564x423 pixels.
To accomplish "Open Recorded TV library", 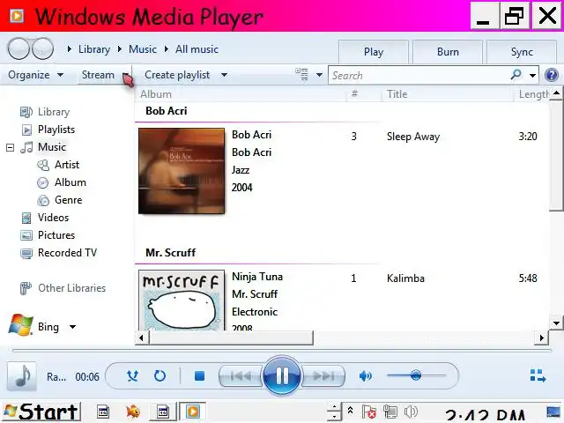I will click(x=67, y=253).
